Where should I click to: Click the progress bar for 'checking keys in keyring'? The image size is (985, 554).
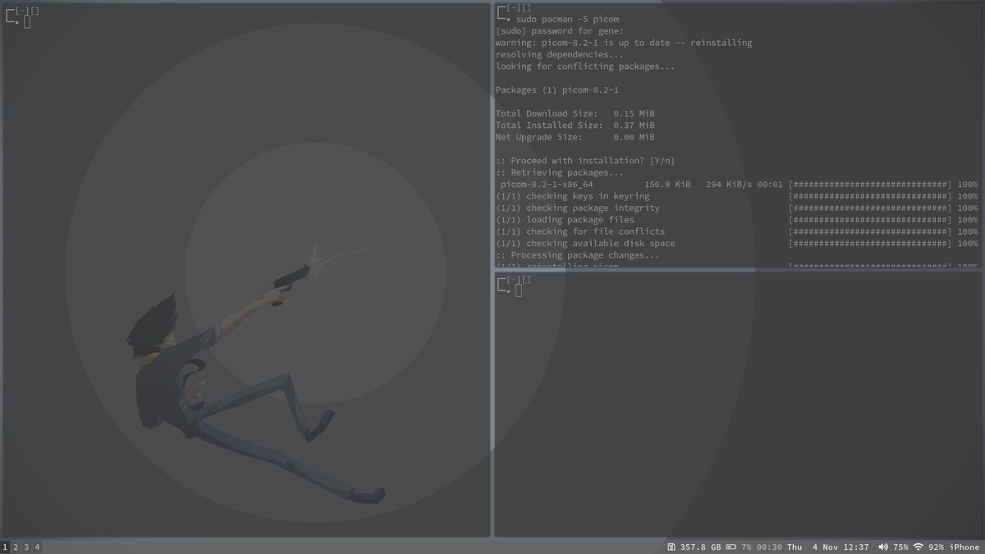tap(870, 197)
